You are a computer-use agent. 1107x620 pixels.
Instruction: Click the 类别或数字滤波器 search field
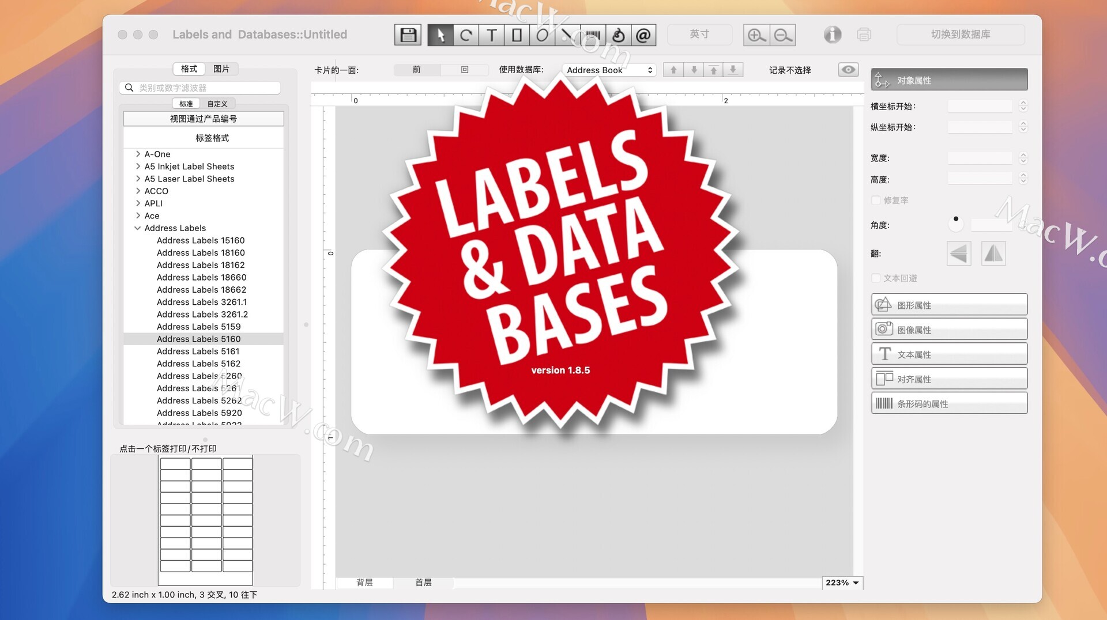coord(200,88)
